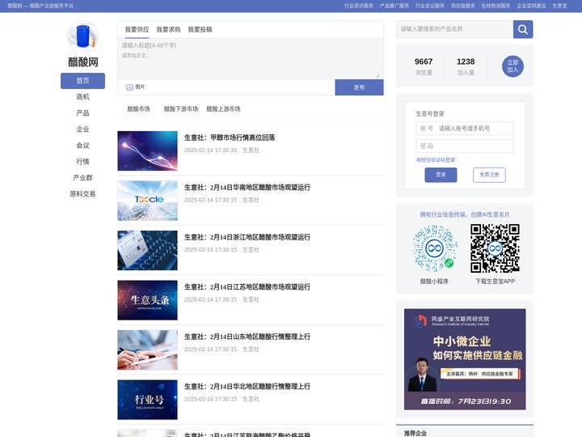Open article 山东地区醋酸行情整理上行

tap(247, 337)
